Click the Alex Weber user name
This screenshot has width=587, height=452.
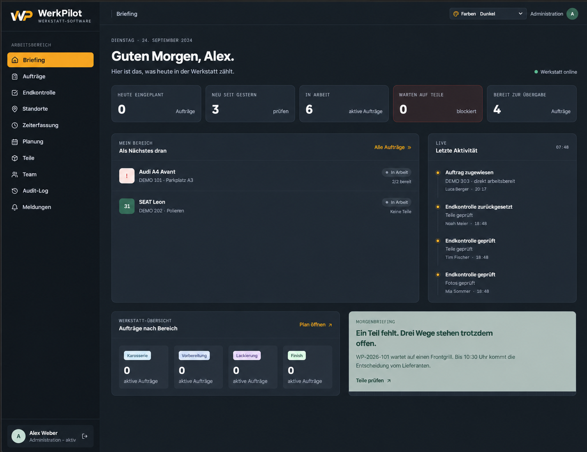tap(43, 433)
